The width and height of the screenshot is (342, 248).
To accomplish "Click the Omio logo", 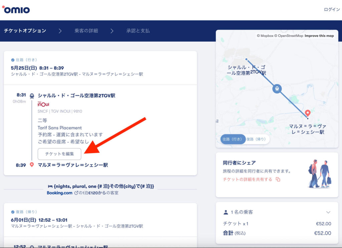I will [x=16, y=9].
